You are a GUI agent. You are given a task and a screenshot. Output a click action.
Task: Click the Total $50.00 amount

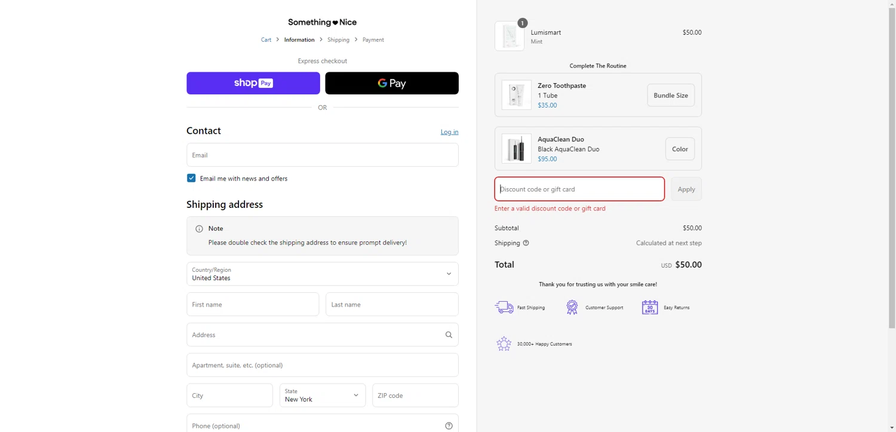688,265
